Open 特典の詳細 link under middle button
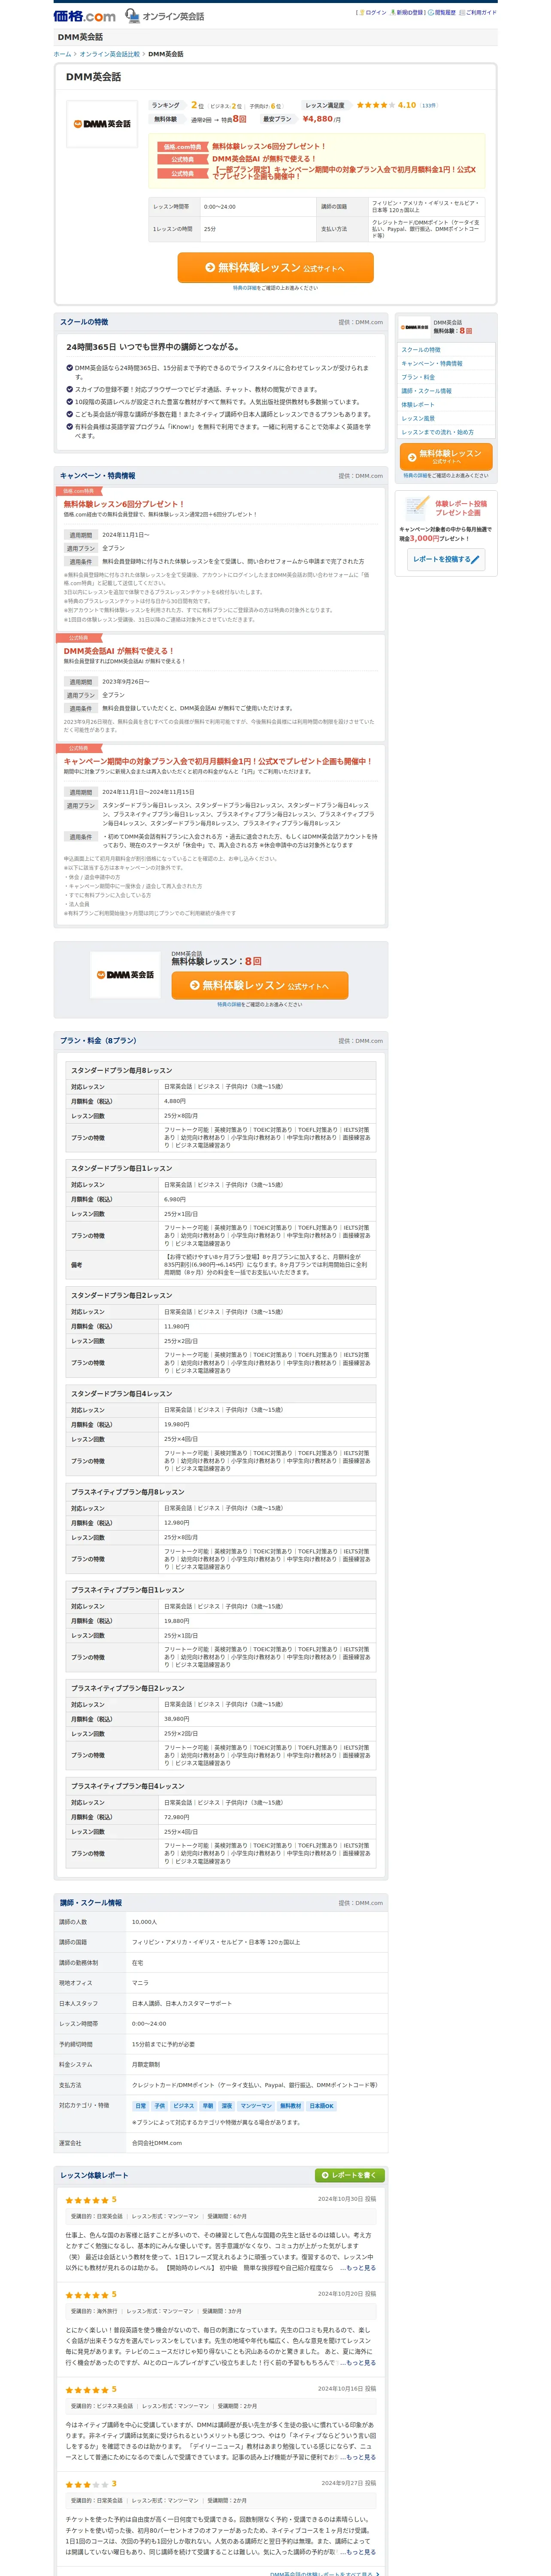551x2576 pixels. point(230,1005)
